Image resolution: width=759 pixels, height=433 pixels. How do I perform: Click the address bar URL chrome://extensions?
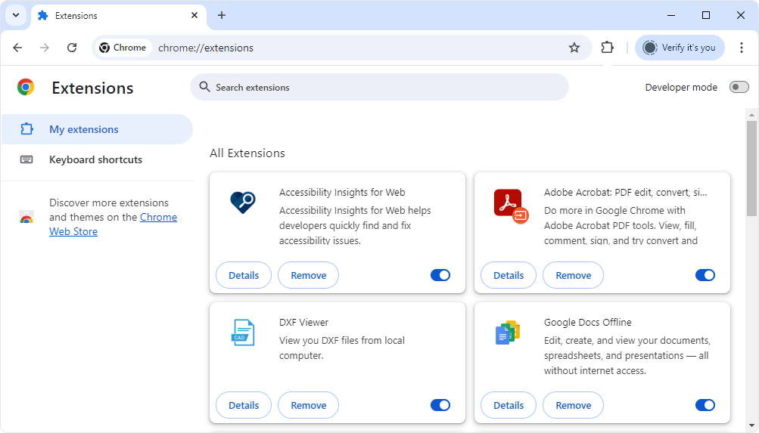tap(206, 48)
